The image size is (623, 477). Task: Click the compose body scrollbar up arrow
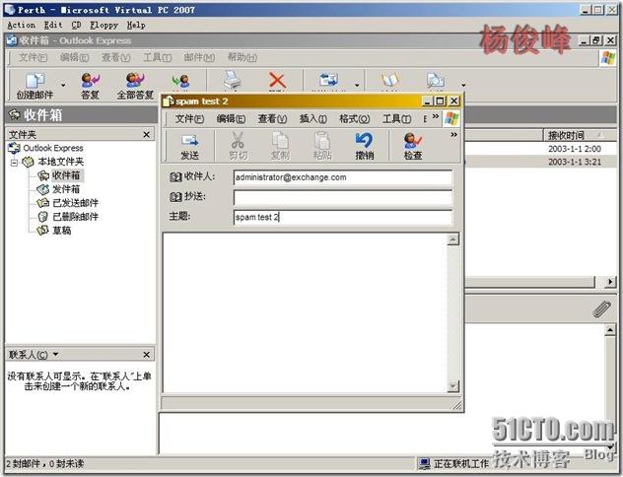click(x=452, y=239)
